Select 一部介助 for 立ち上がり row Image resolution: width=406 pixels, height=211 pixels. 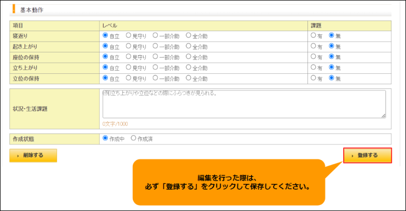pos(155,67)
